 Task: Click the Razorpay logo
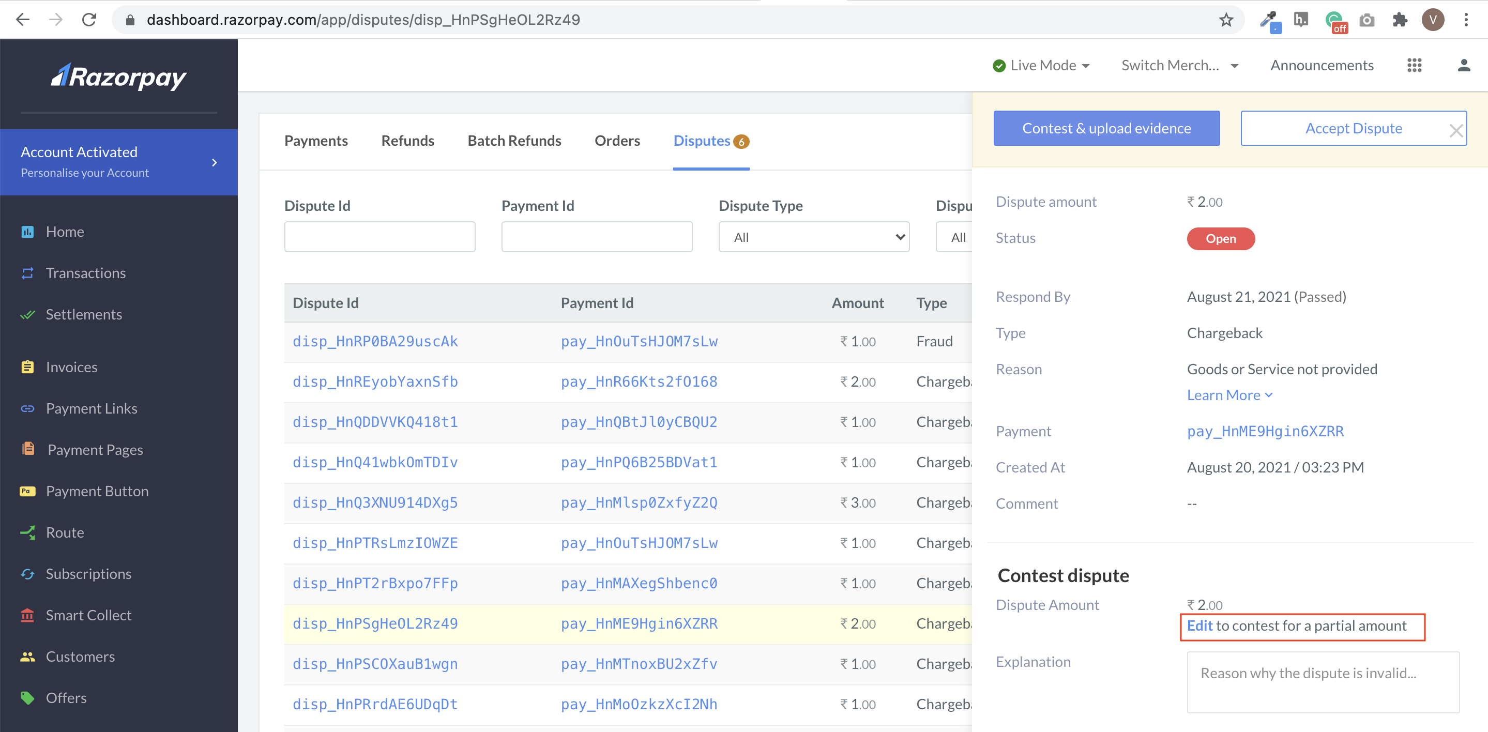point(118,77)
